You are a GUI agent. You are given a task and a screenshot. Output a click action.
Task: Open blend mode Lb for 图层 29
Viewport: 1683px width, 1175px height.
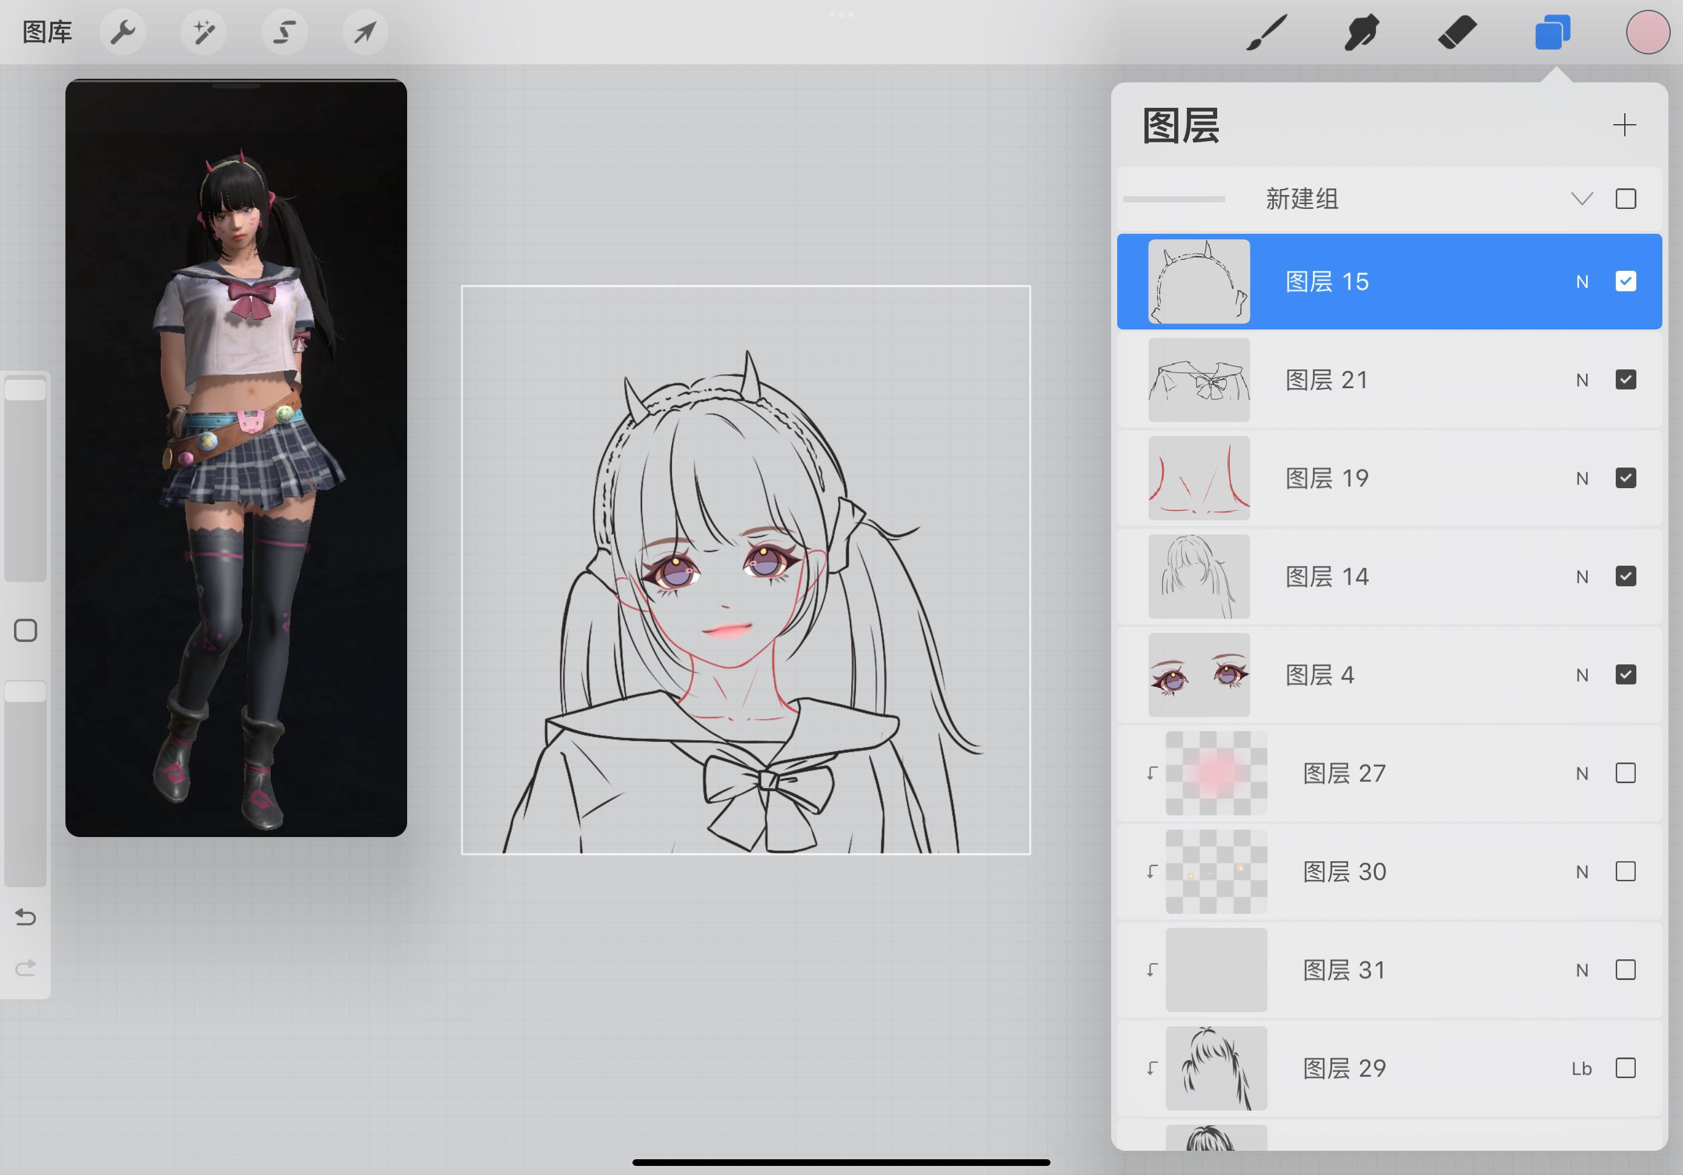pyautogui.click(x=1581, y=1068)
